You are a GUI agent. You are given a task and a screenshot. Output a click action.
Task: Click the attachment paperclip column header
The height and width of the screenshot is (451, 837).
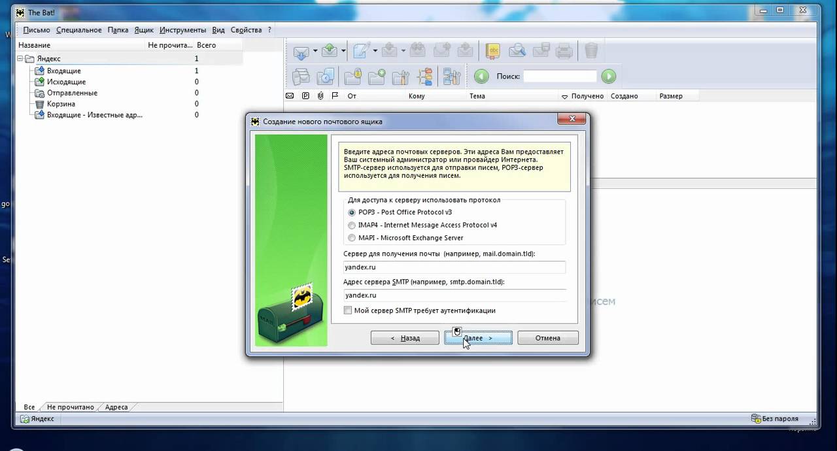(320, 96)
